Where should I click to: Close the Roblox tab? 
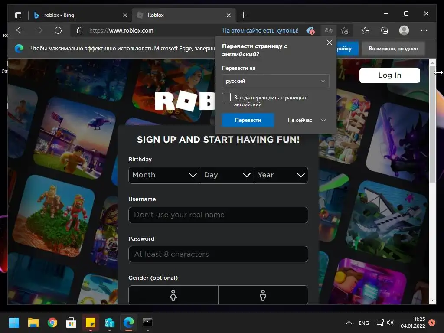point(229,15)
